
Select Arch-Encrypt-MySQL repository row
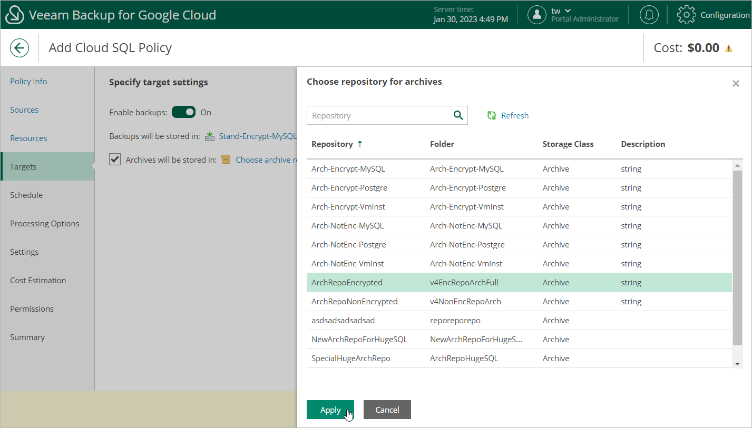519,169
